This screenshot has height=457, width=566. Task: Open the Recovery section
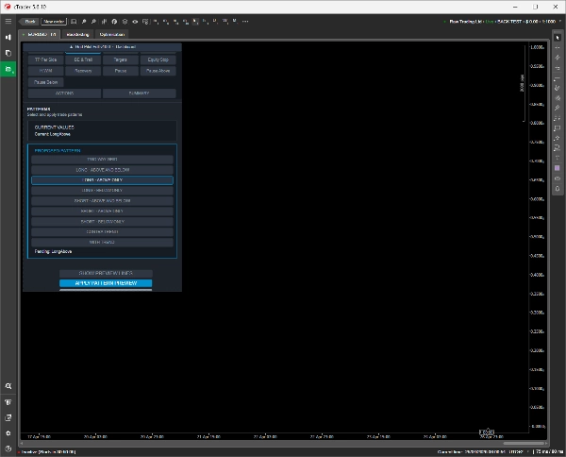(83, 71)
